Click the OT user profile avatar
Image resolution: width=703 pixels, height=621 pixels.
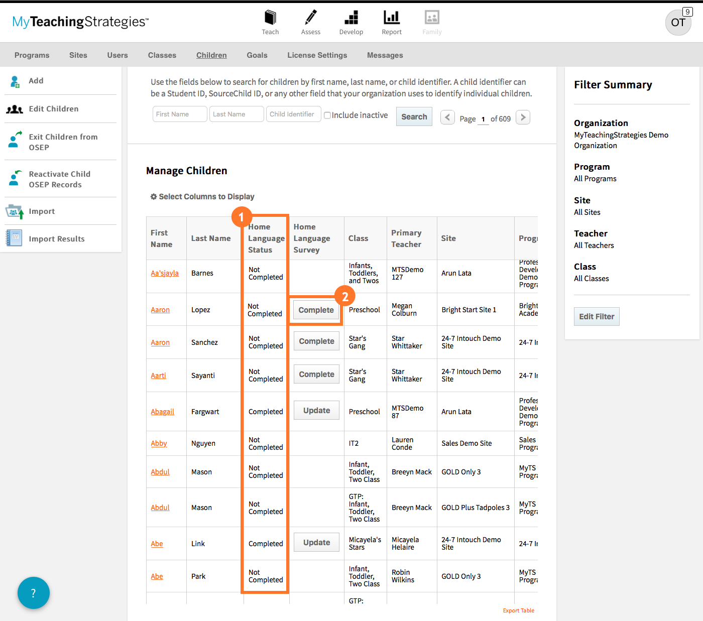678,23
